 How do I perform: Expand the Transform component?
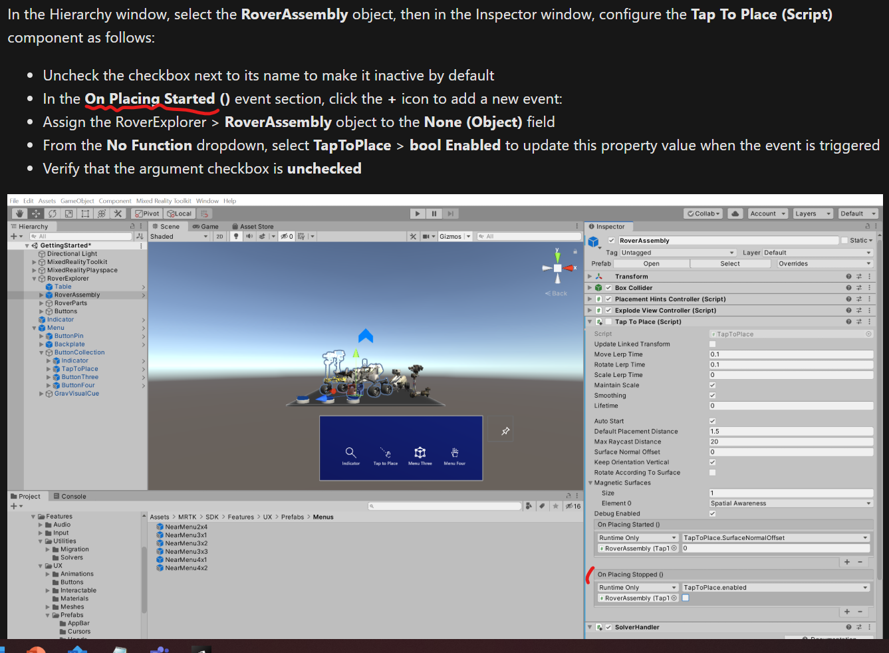click(x=590, y=276)
